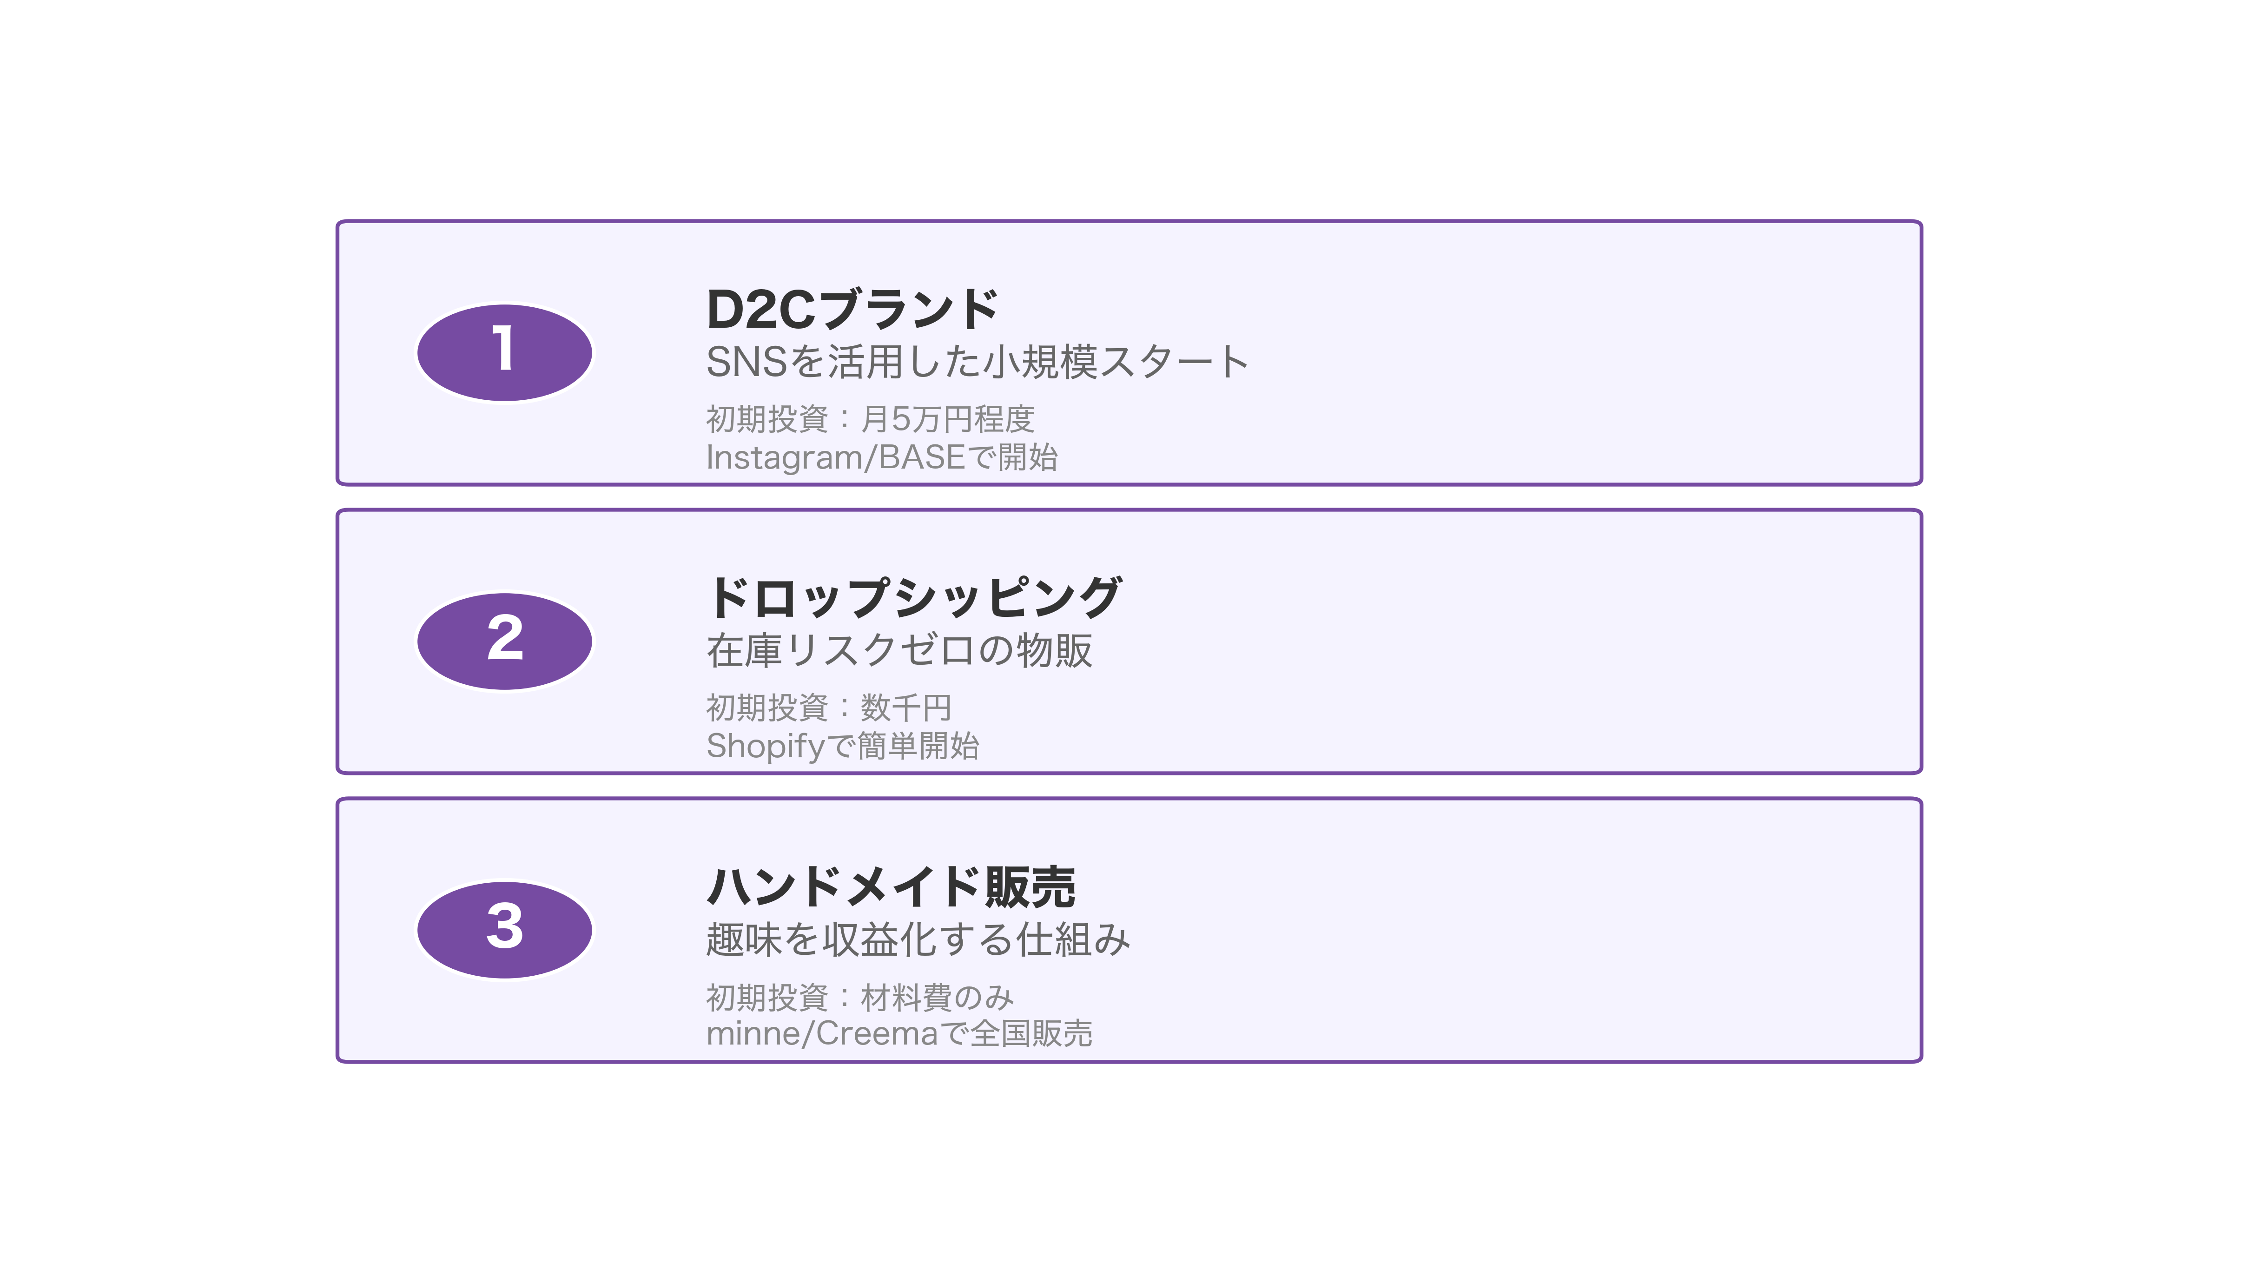The image size is (2259, 1283).
Task: Select the ハンドメイド販売 heading
Action: pos(891,886)
